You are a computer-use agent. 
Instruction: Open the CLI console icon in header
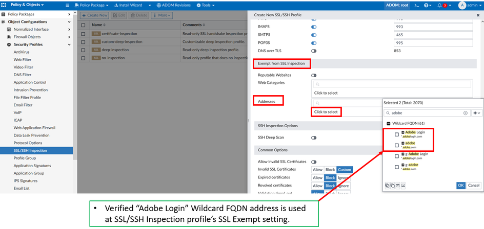click(x=416, y=5)
